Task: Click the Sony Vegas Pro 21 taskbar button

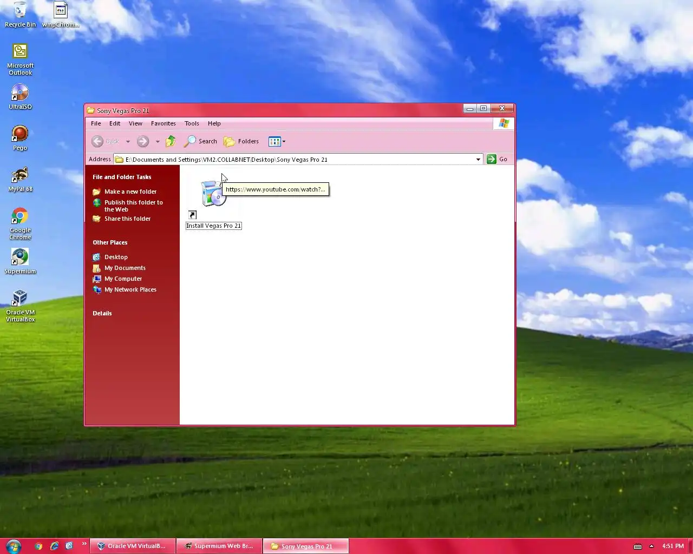Action: pos(306,546)
